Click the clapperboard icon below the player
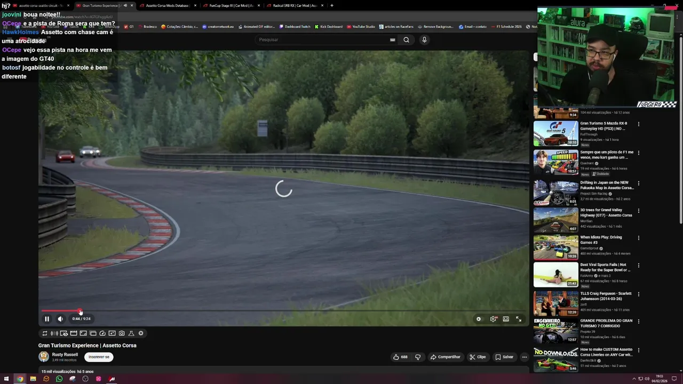Viewport: 683px width, 384px height. 74,333
